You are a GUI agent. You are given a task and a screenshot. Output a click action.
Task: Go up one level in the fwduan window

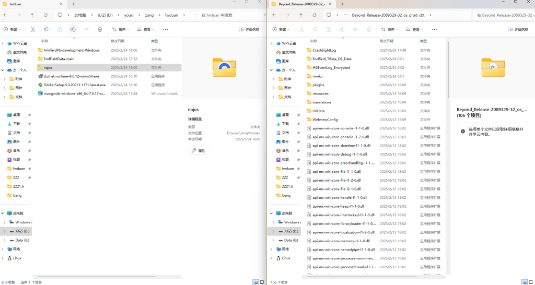(32, 15)
